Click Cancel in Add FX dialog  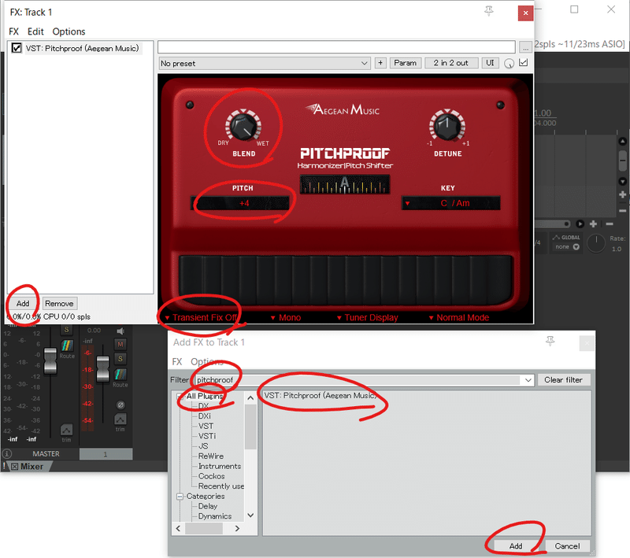pyautogui.click(x=567, y=546)
